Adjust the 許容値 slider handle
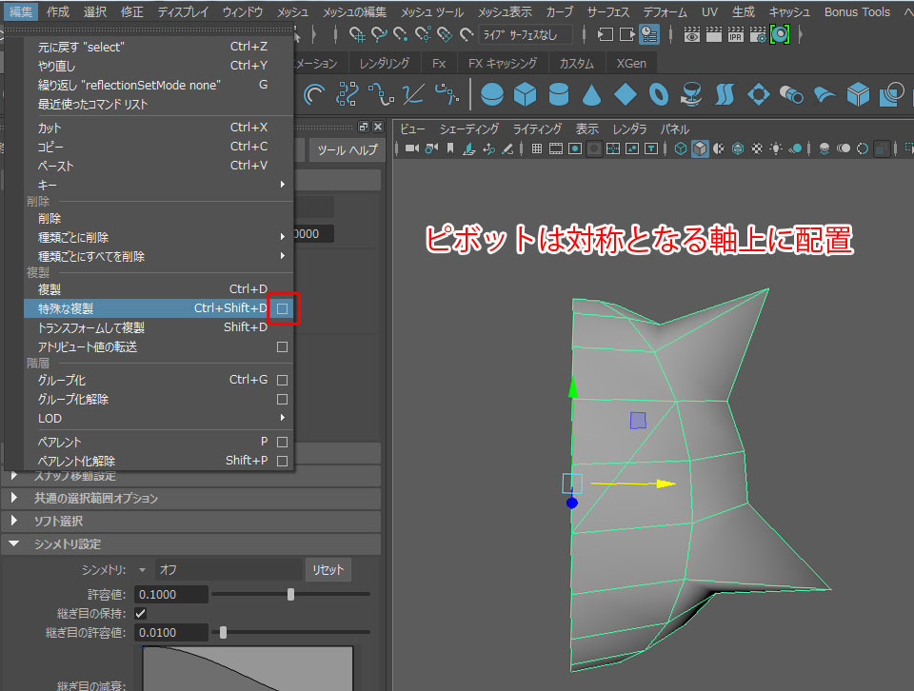This screenshot has width=914, height=691. (291, 594)
